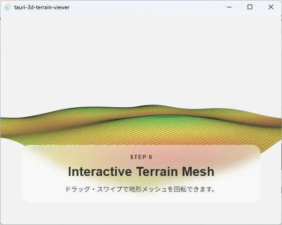Click the Japanese text ドラッグ・スワイプで地形メッシュを回転できます。
Viewport: 282px width, 225px height.
click(140, 189)
